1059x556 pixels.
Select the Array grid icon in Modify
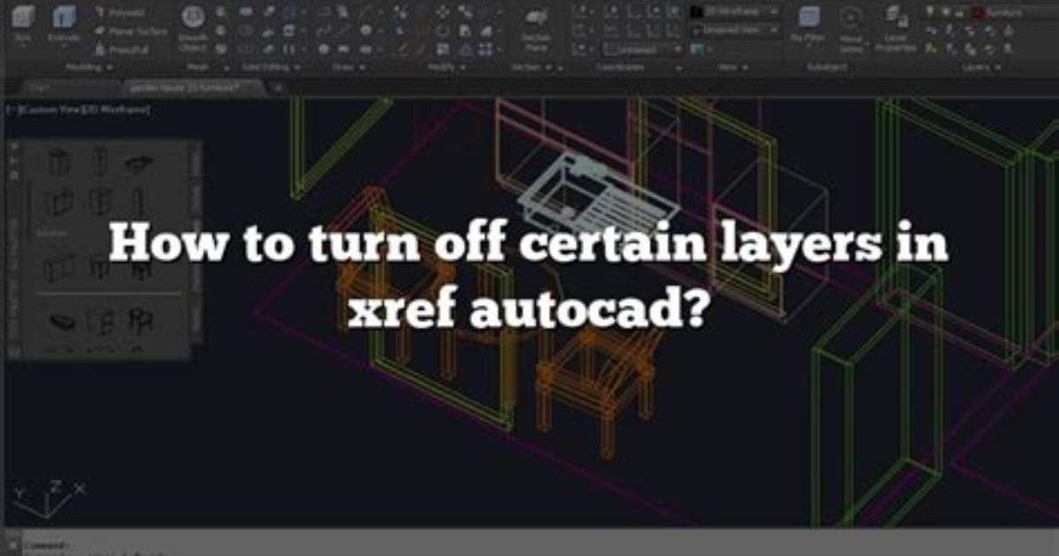pyautogui.click(x=485, y=50)
